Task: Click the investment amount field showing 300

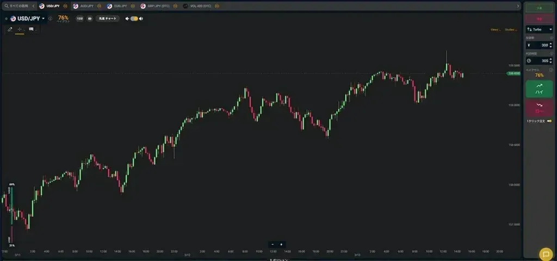Action: pyautogui.click(x=539, y=46)
